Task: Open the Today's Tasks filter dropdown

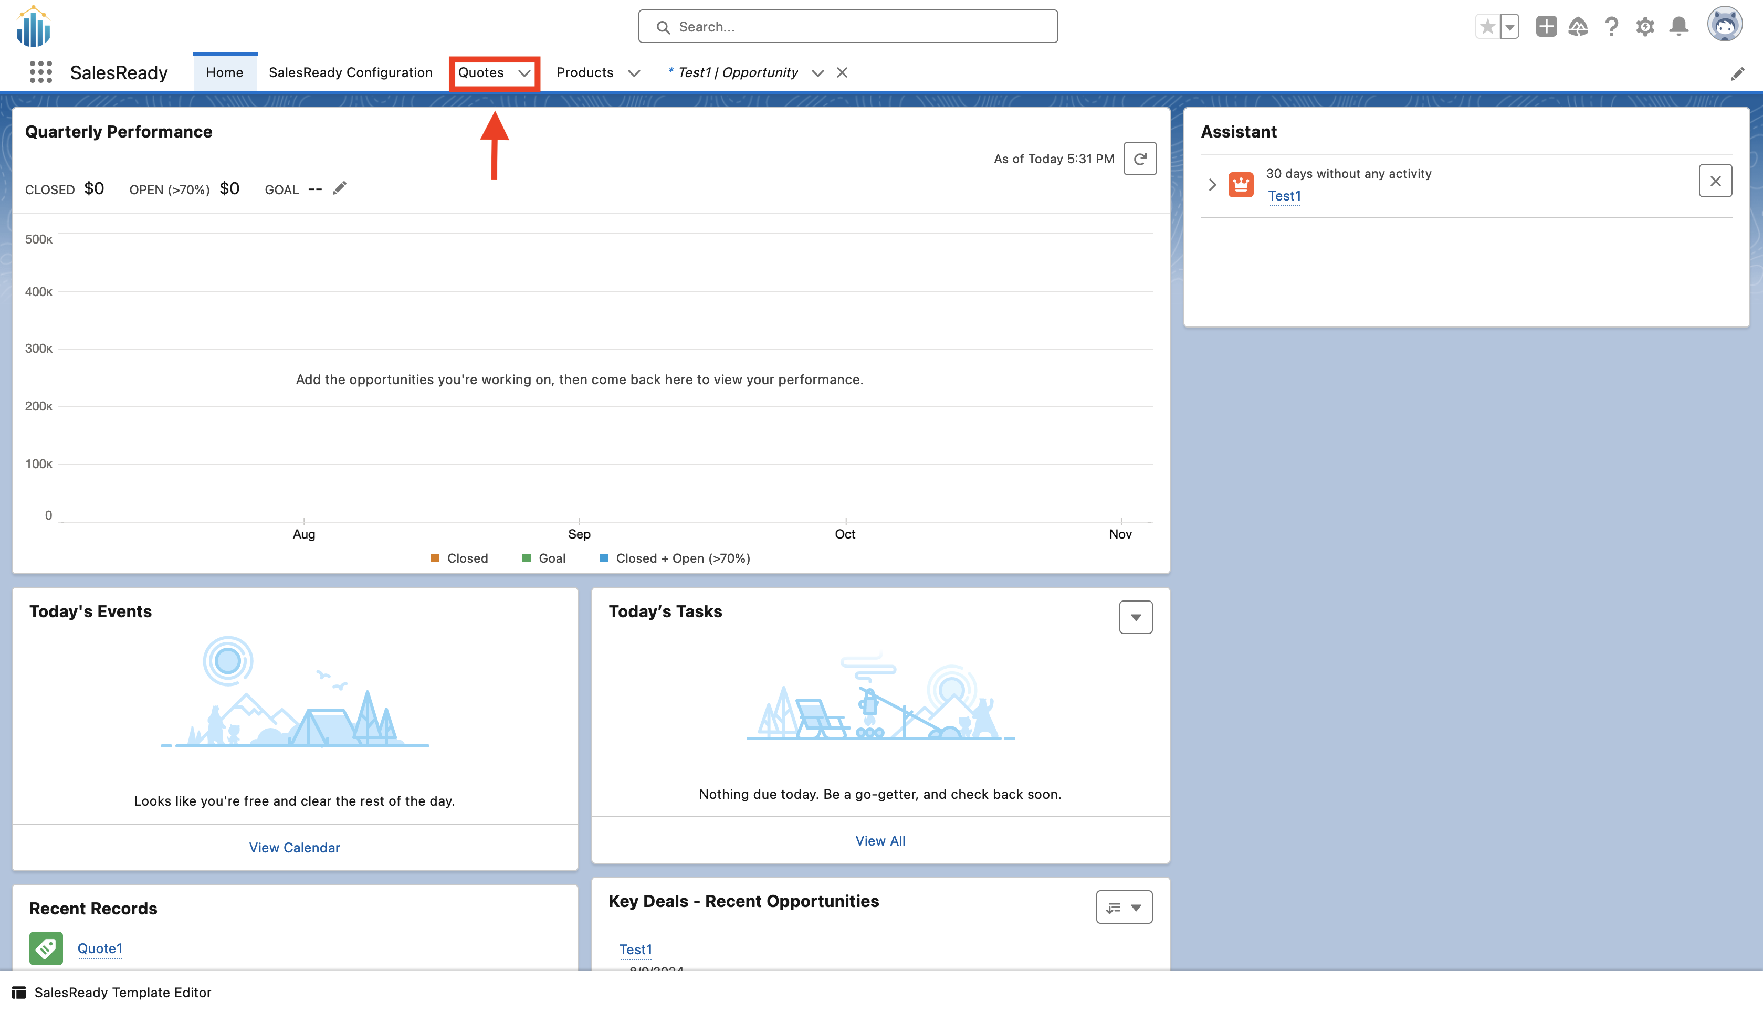Action: [1136, 617]
